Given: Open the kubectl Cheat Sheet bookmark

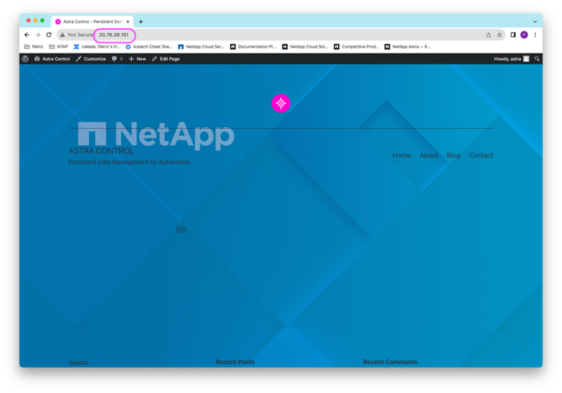Looking at the screenshot, I should tap(149, 47).
